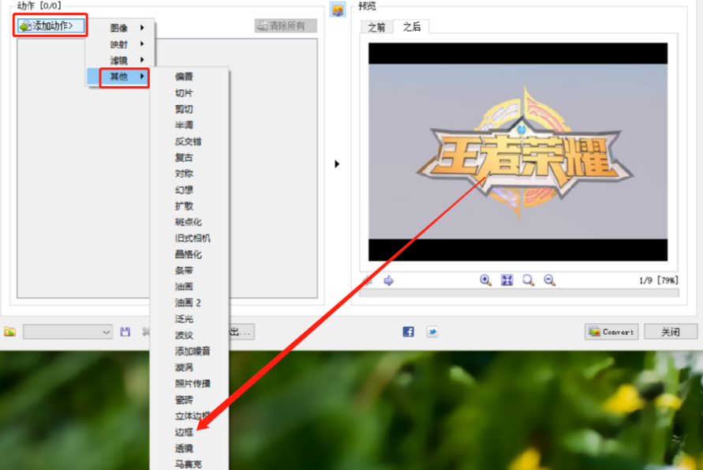
Task: Select the 其他 menu entry
Action: click(118, 77)
